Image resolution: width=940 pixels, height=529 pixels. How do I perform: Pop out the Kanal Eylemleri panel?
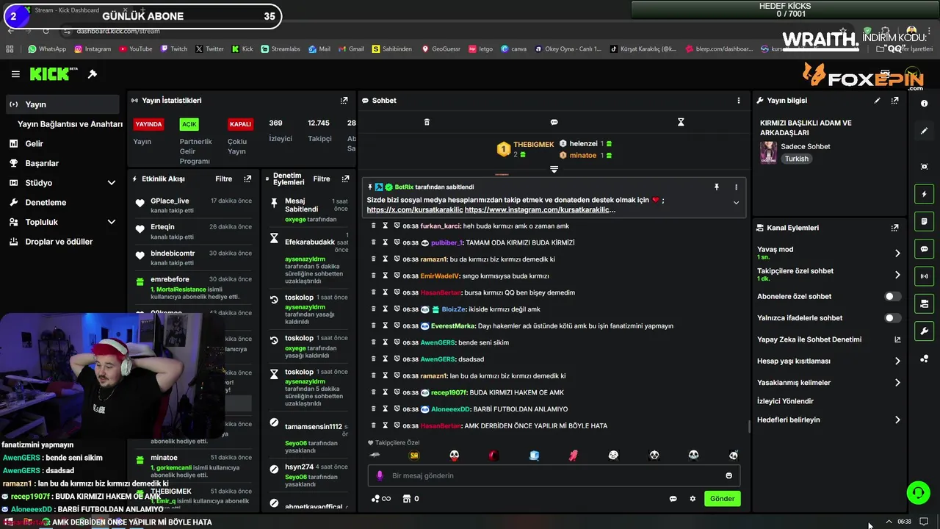(x=894, y=228)
